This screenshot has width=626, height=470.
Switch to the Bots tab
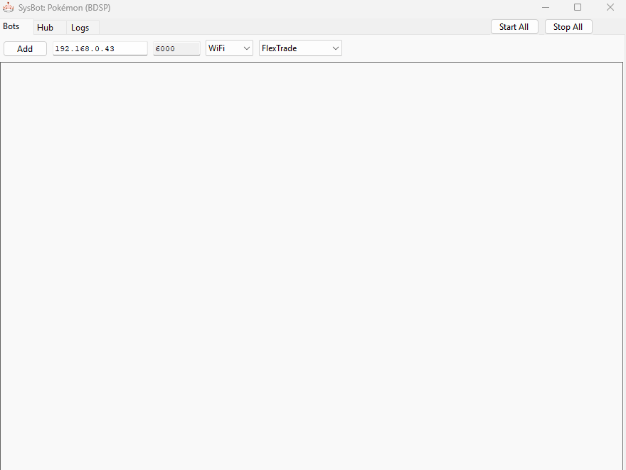[16, 26]
